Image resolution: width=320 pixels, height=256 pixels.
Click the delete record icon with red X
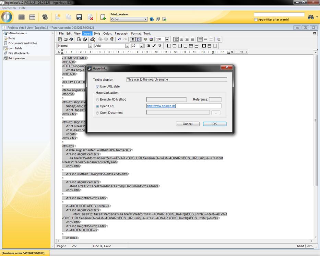click(x=90, y=17)
